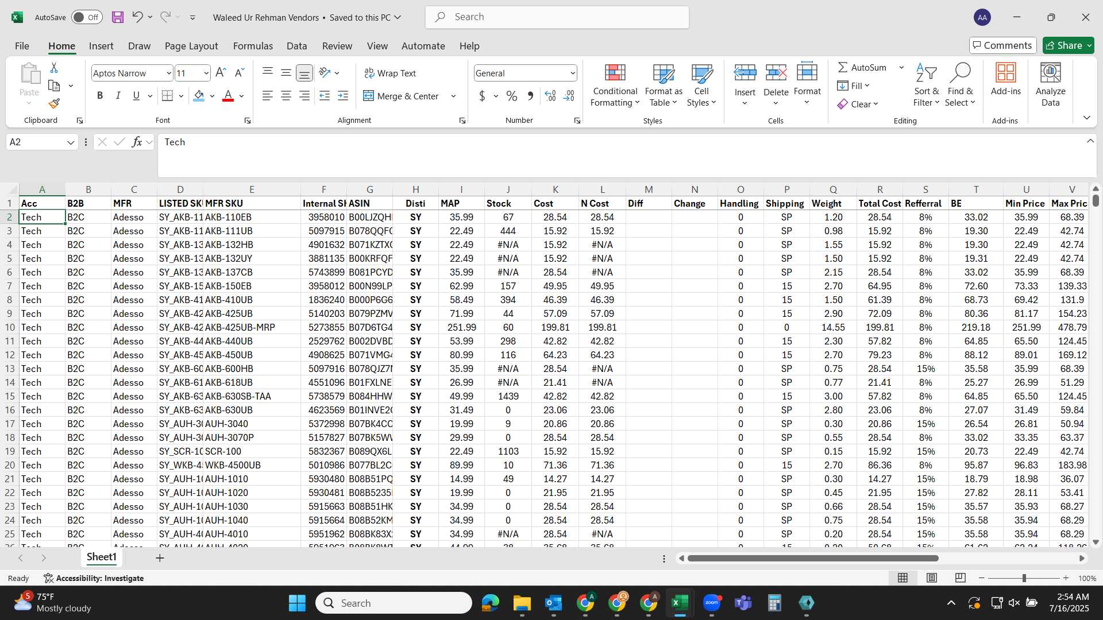This screenshot has width=1103, height=620.
Task: Apply Percent Style format
Action: (x=512, y=96)
